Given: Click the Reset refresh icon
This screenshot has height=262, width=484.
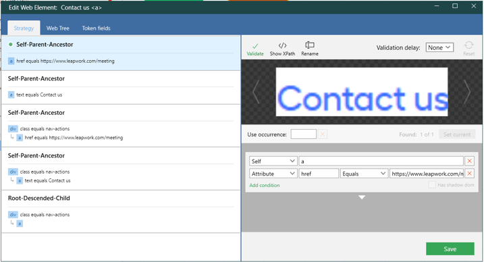Looking at the screenshot, I should [x=468, y=45].
